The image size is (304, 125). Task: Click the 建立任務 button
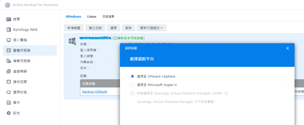(95, 28)
